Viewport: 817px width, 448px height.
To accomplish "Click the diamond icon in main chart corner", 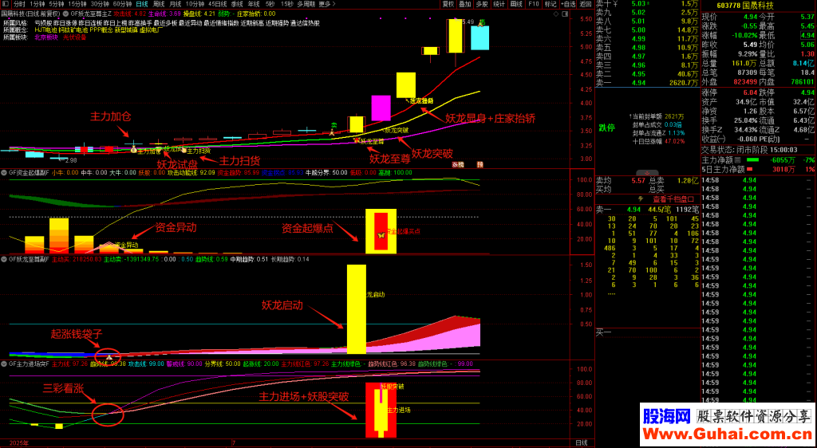I will pos(557,14).
